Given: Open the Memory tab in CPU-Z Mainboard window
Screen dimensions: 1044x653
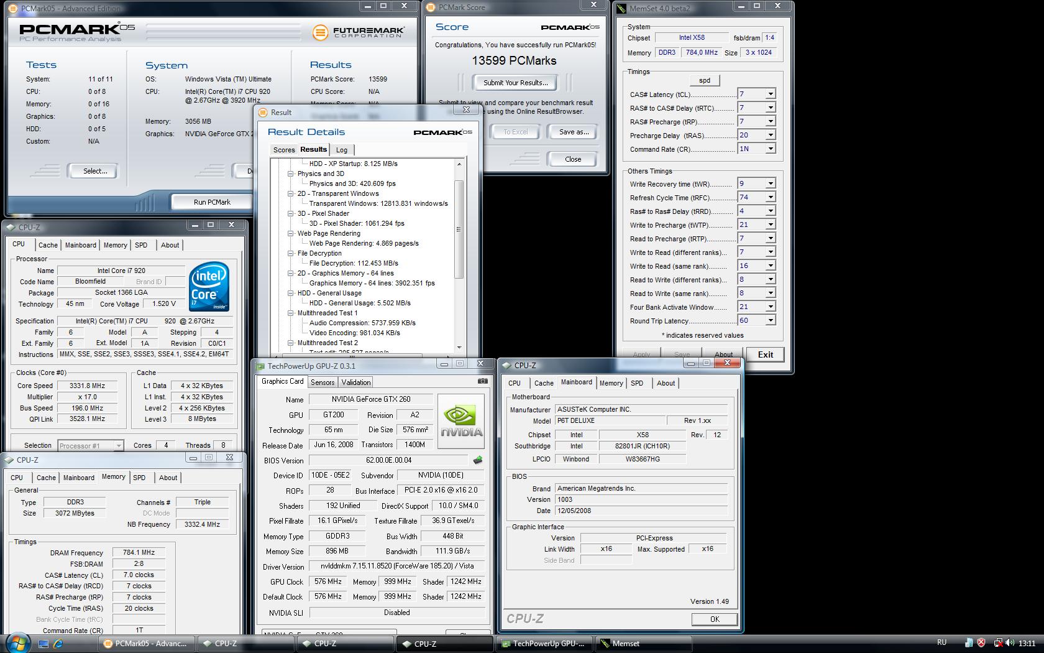Looking at the screenshot, I should click(x=611, y=383).
